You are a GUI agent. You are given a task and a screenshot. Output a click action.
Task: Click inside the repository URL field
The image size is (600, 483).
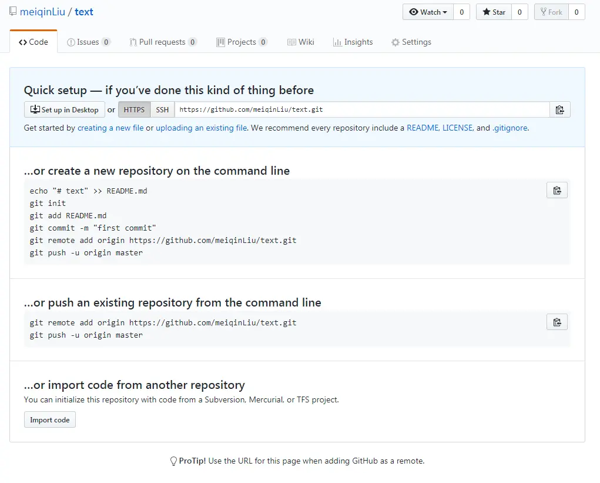361,109
